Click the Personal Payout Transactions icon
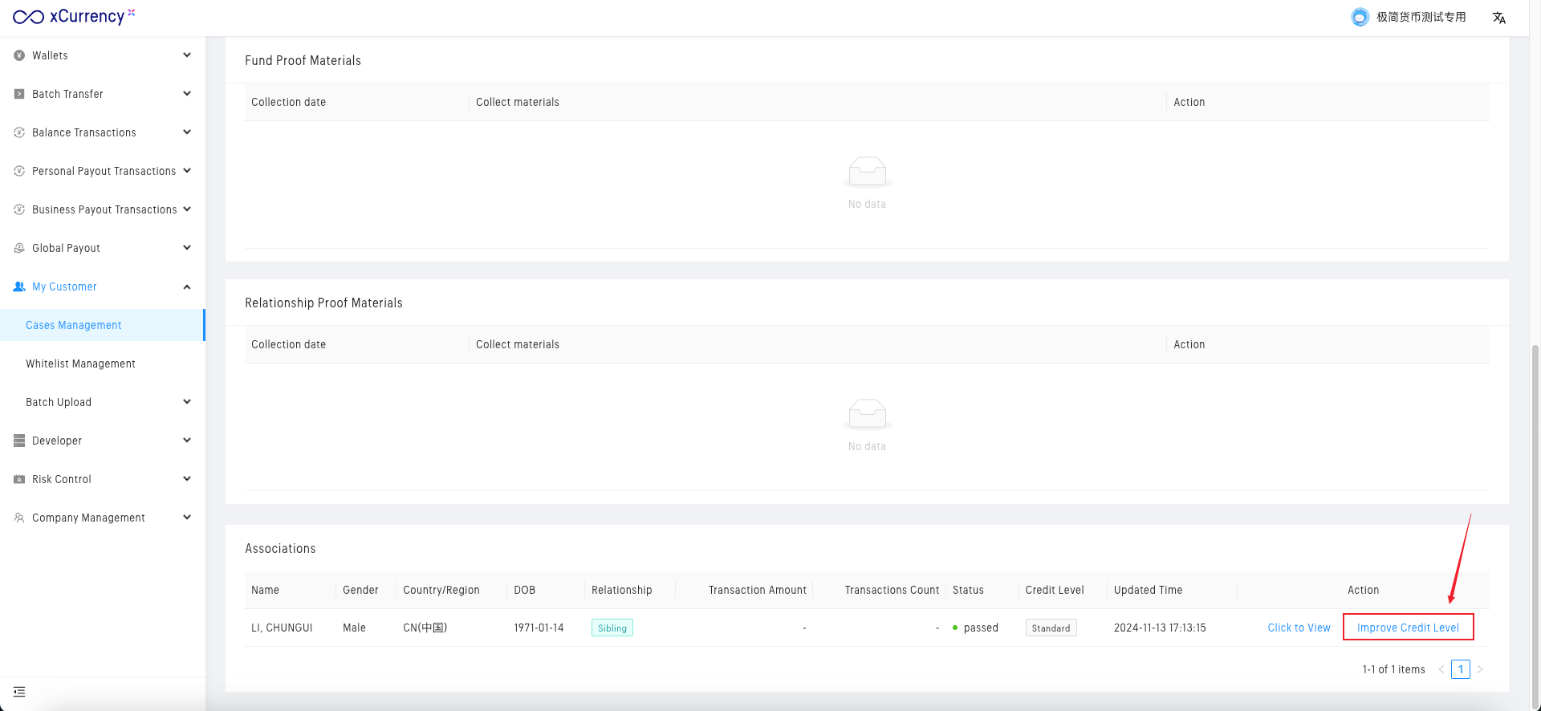 19,171
